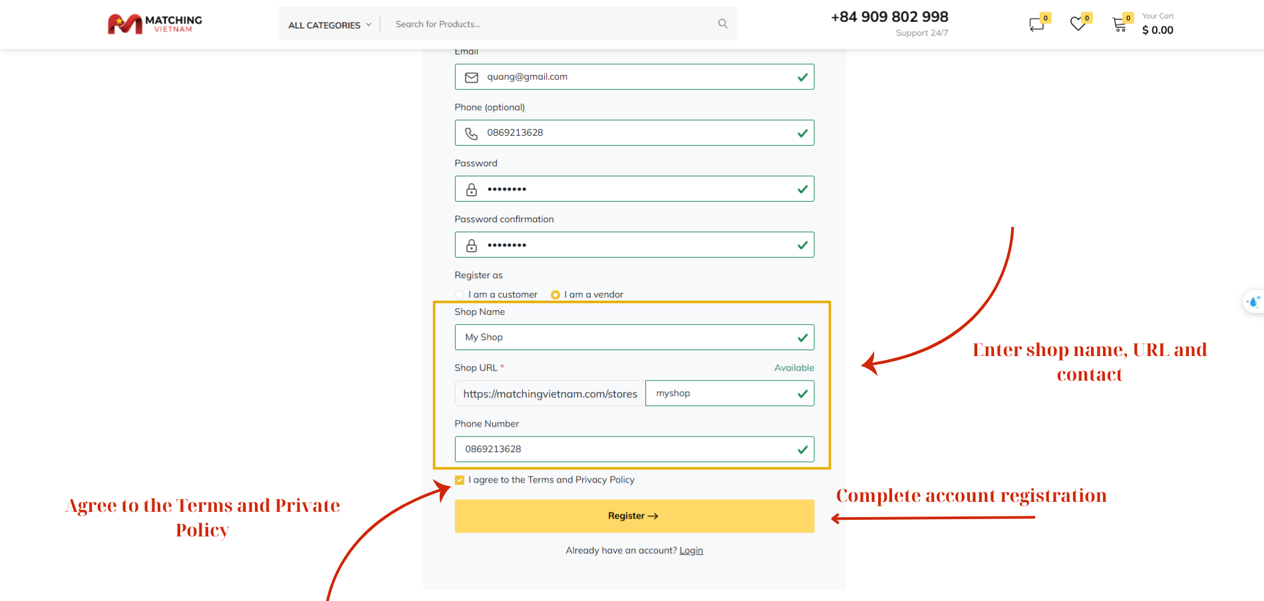The width and height of the screenshot is (1264, 601).
Task: Click the Shop URL slug field
Action: pyautogui.click(x=722, y=393)
